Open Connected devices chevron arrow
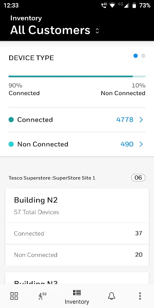Image resolution: width=154 pixels, height=308 pixels. pyautogui.click(x=141, y=120)
